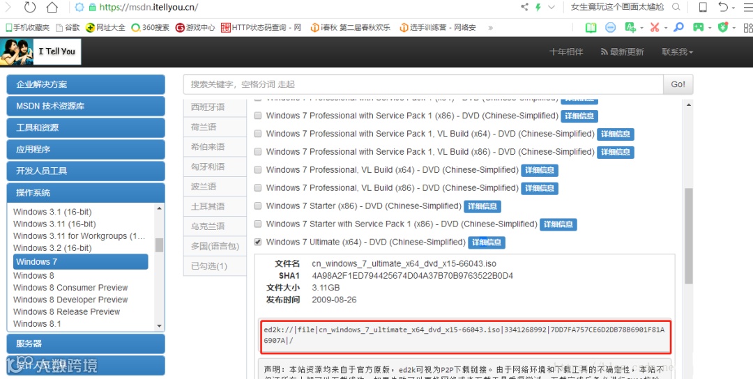
Task: Click the search keyword input field
Action: (x=423, y=84)
